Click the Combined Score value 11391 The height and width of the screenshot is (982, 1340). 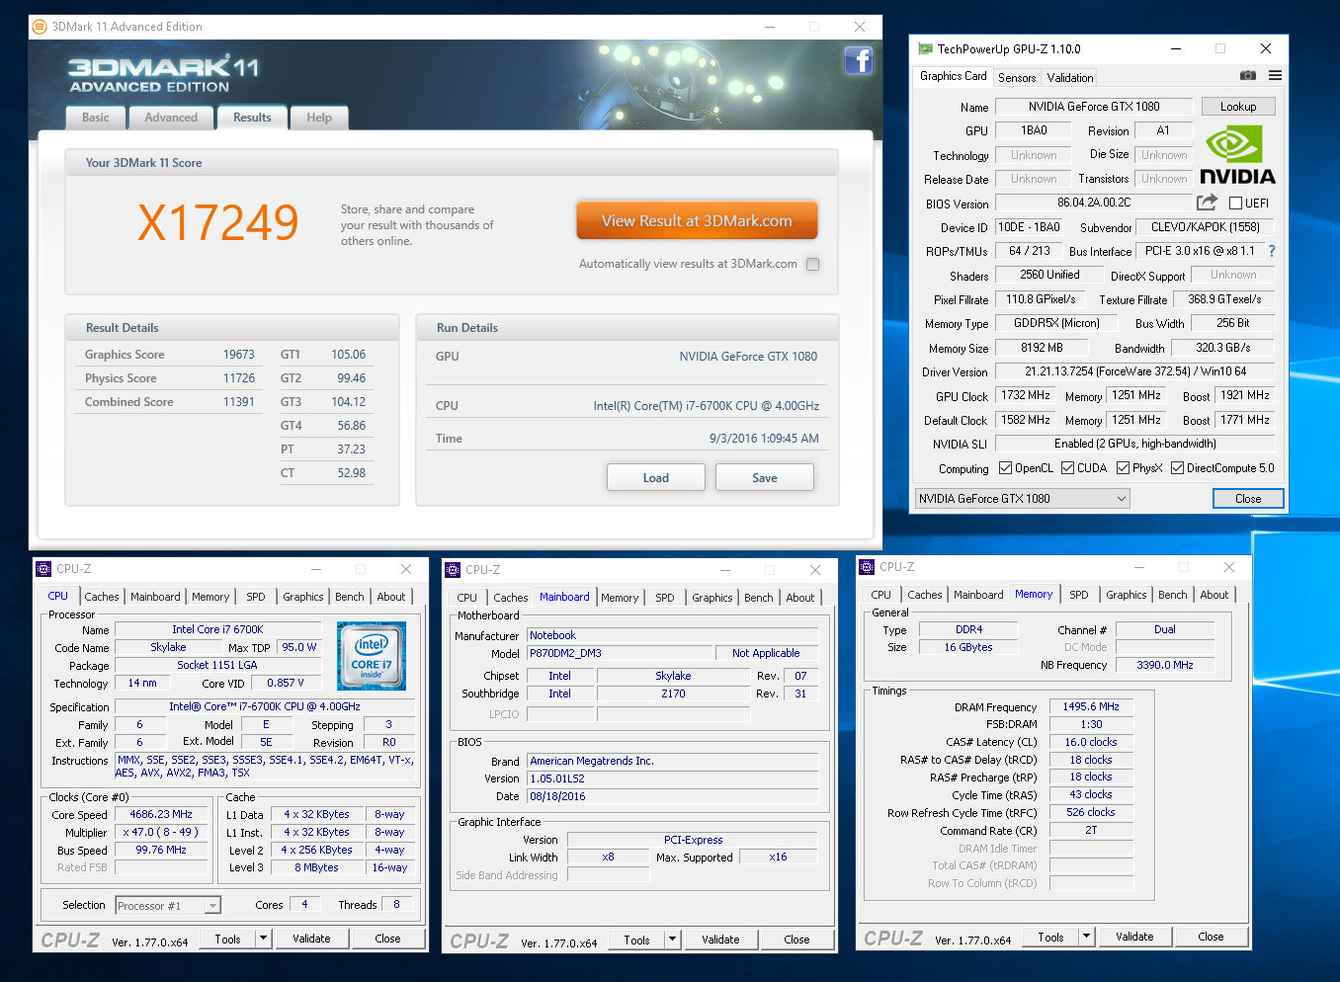pos(238,402)
